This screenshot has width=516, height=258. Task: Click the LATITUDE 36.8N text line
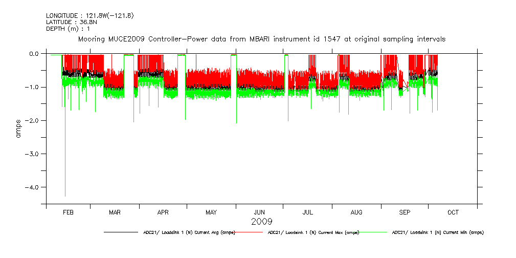coord(72,22)
